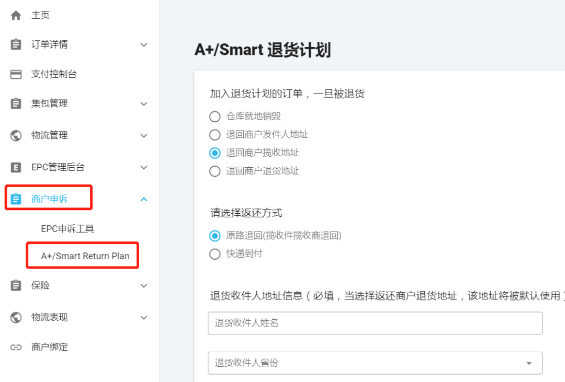Select the 订单详情 clipboard icon

pyautogui.click(x=15, y=44)
